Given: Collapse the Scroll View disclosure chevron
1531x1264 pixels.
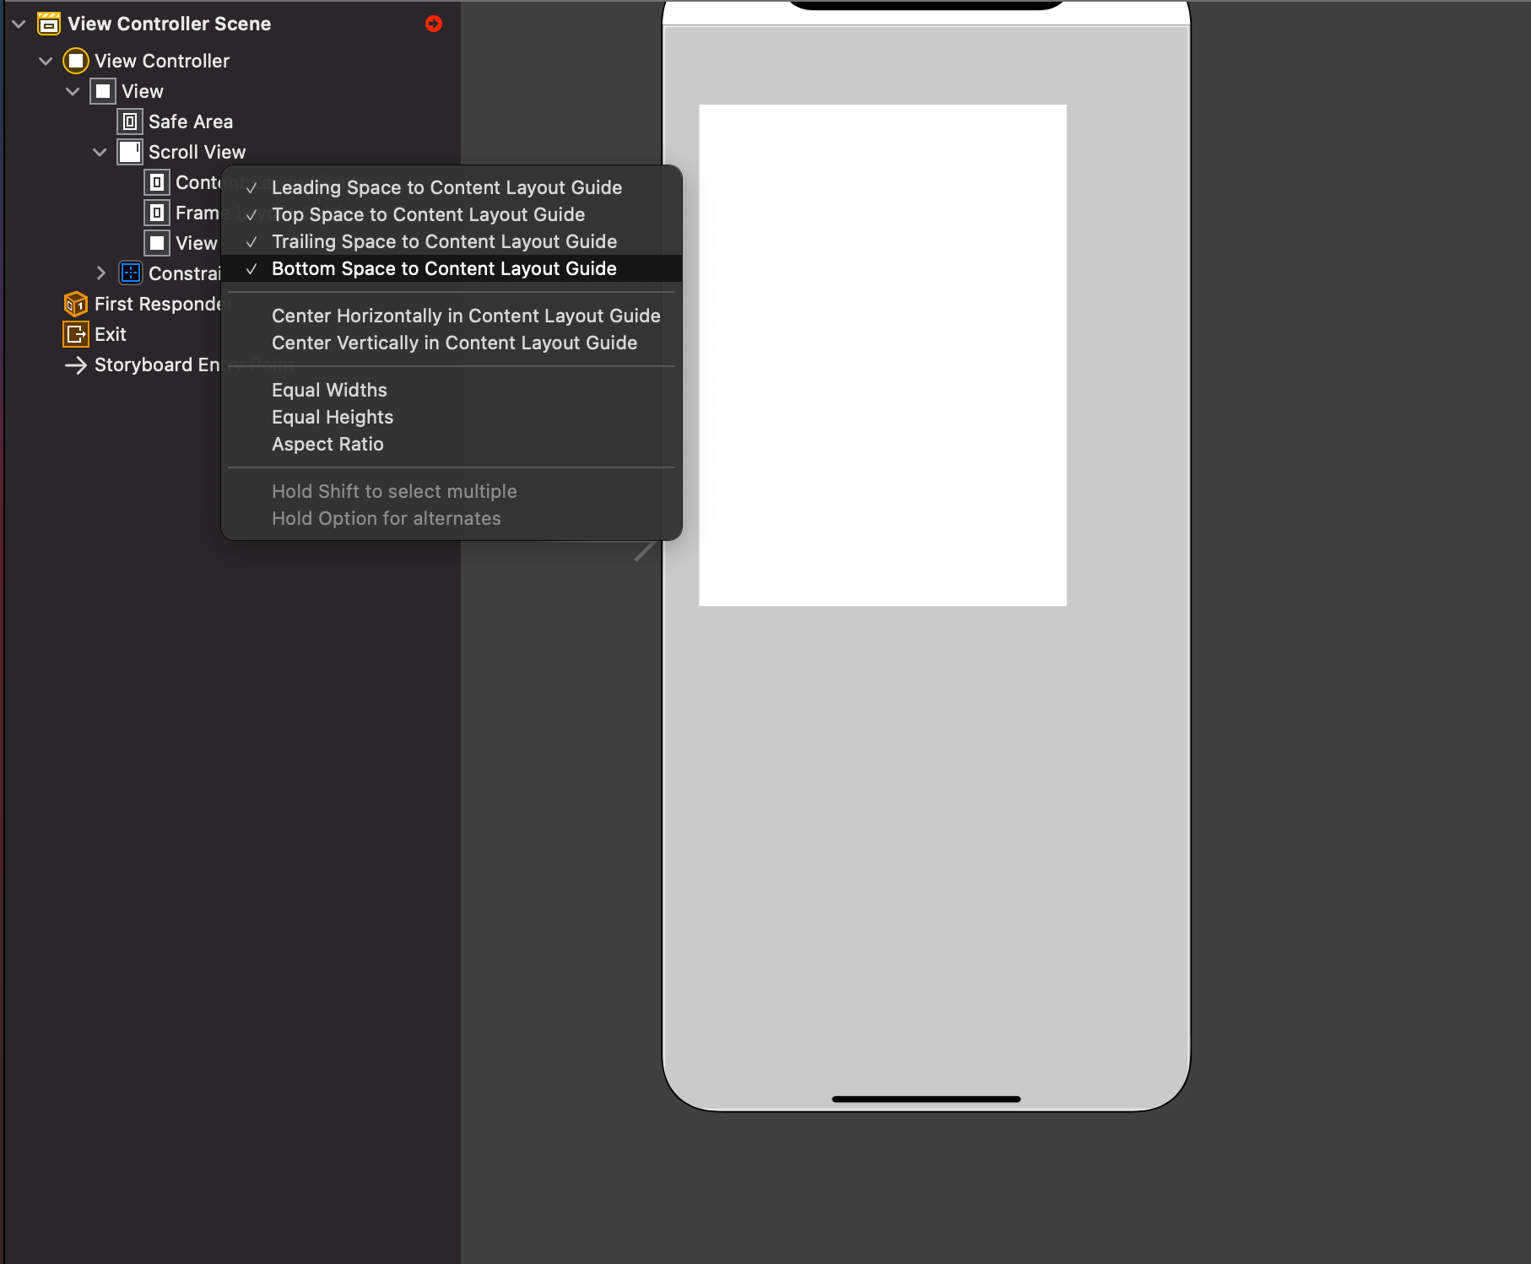Looking at the screenshot, I should click(100, 152).
